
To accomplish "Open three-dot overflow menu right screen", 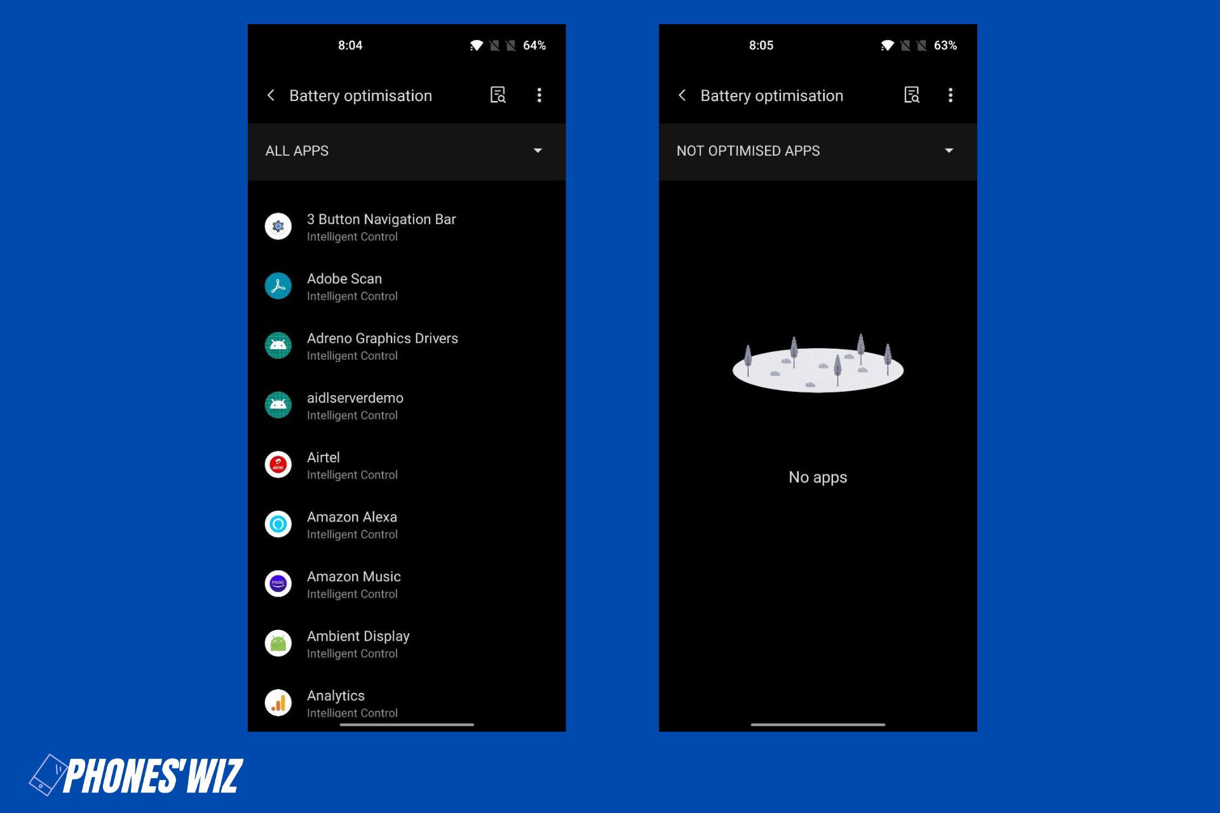I will [951, 95].
